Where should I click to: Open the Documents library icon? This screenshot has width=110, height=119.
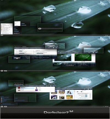coord(19,87)
